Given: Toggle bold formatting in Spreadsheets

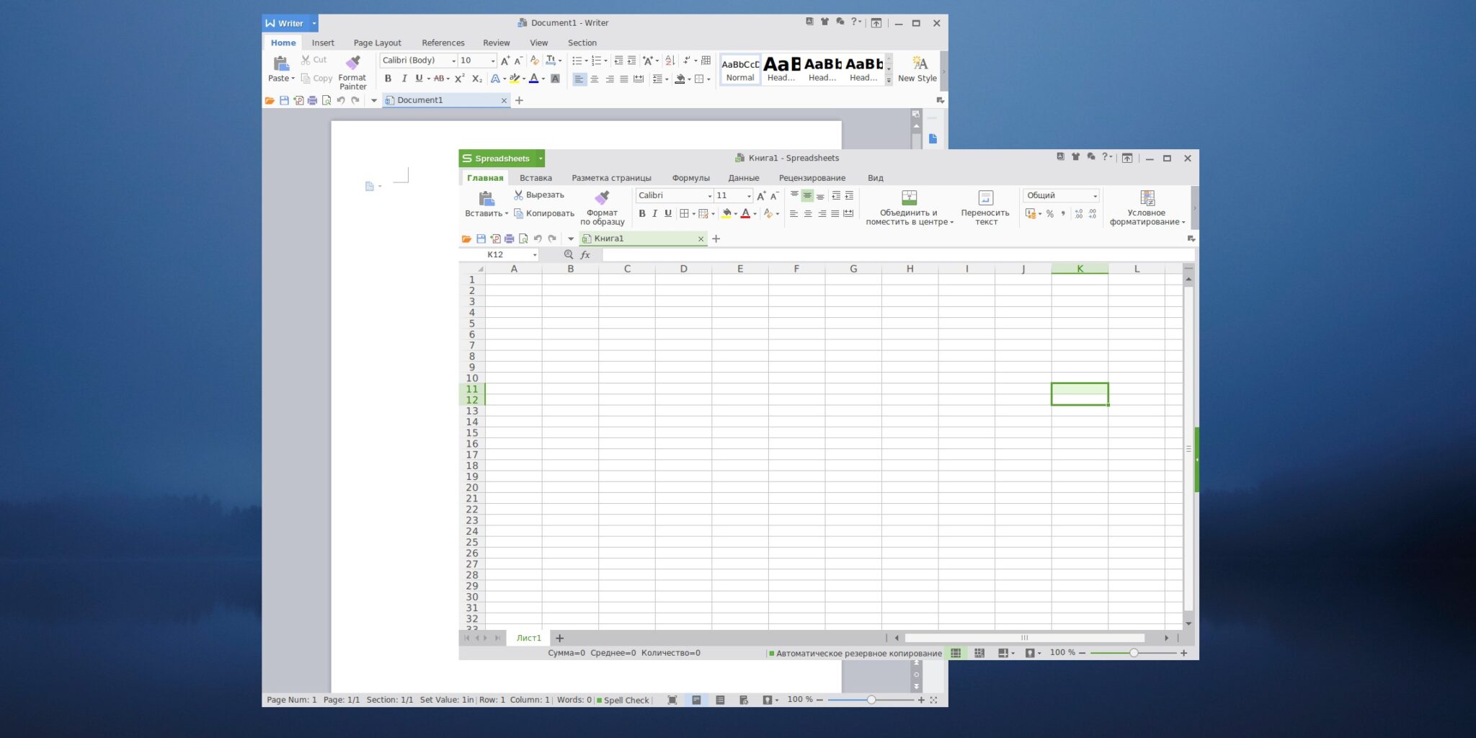Looking at the screenshot, I should coord(641,213).
